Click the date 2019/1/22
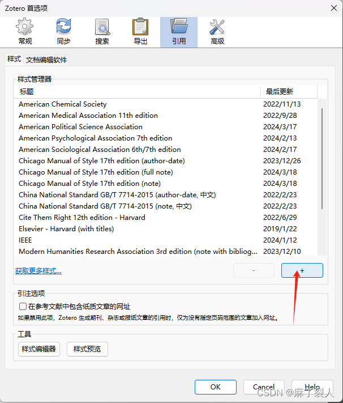The image size is (343, 403). pos(280,228)
